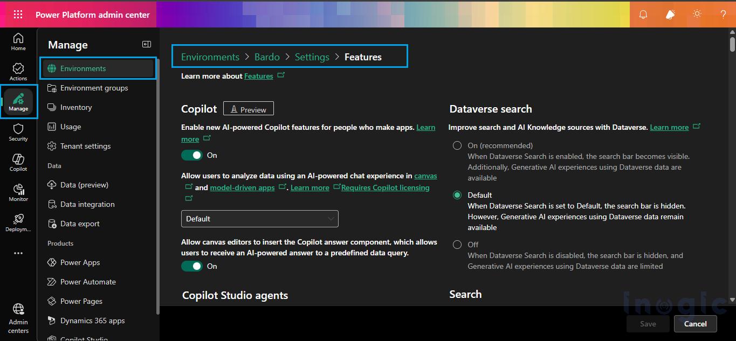Screen dimensions: 736x341
Task: Turn off the Copilot answer component toggle
Action: pos(192,266)
